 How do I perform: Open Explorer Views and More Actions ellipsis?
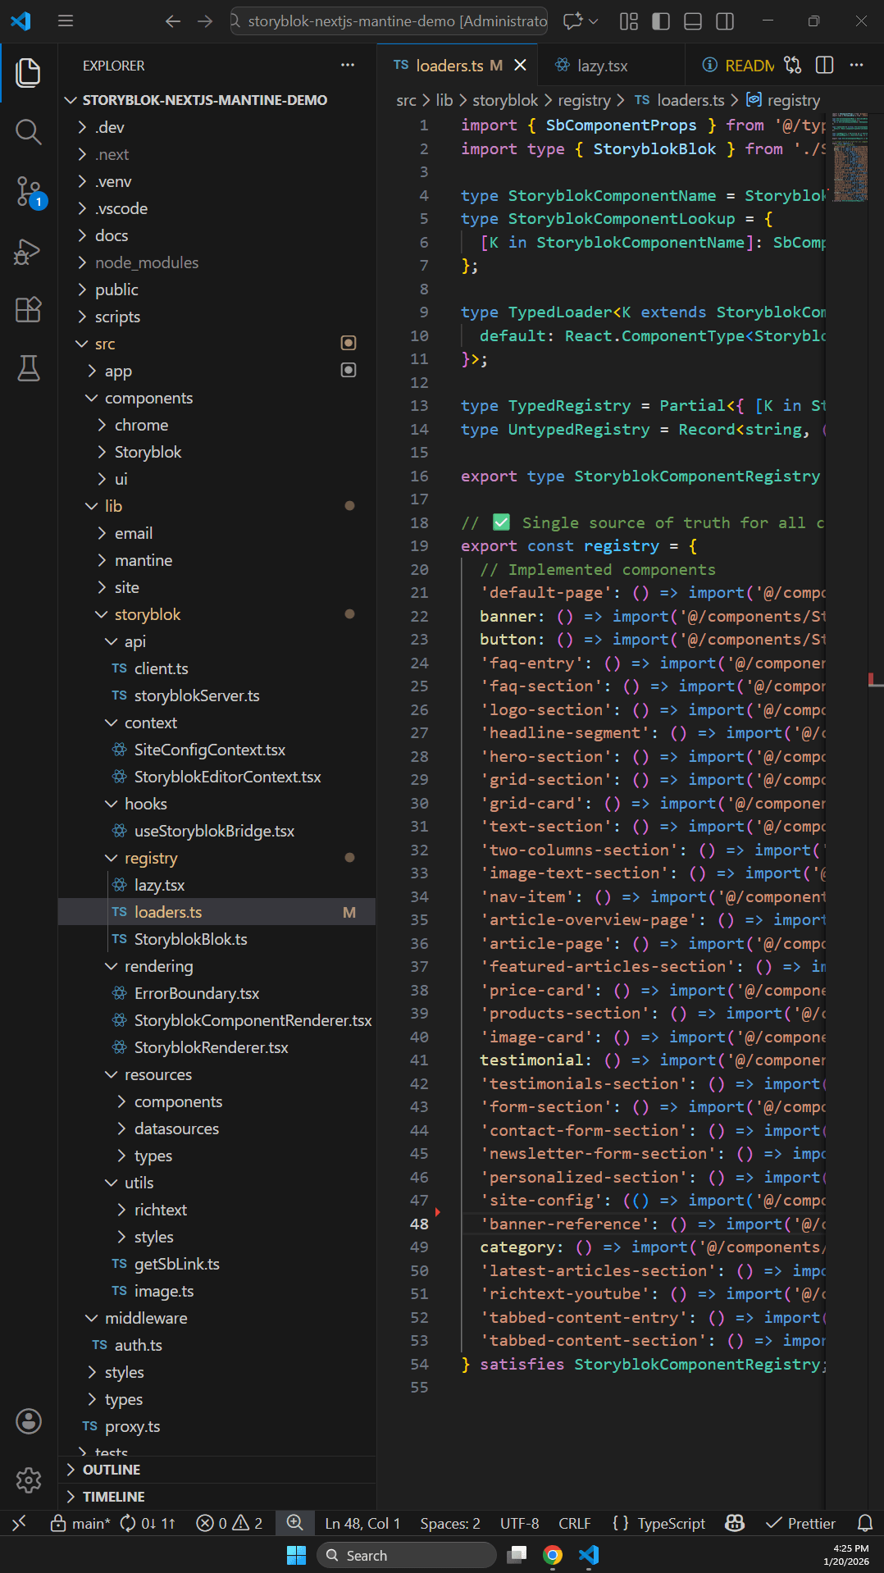coord(348,65)
